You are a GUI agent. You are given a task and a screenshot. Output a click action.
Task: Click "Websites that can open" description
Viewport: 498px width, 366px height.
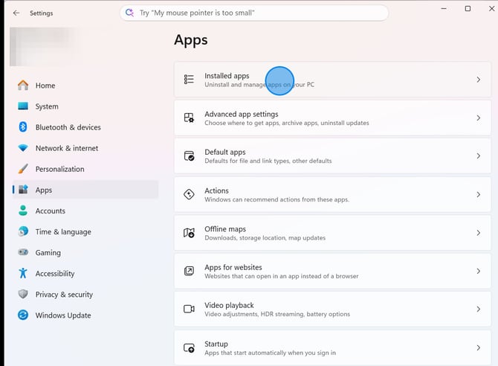[282, 276]
